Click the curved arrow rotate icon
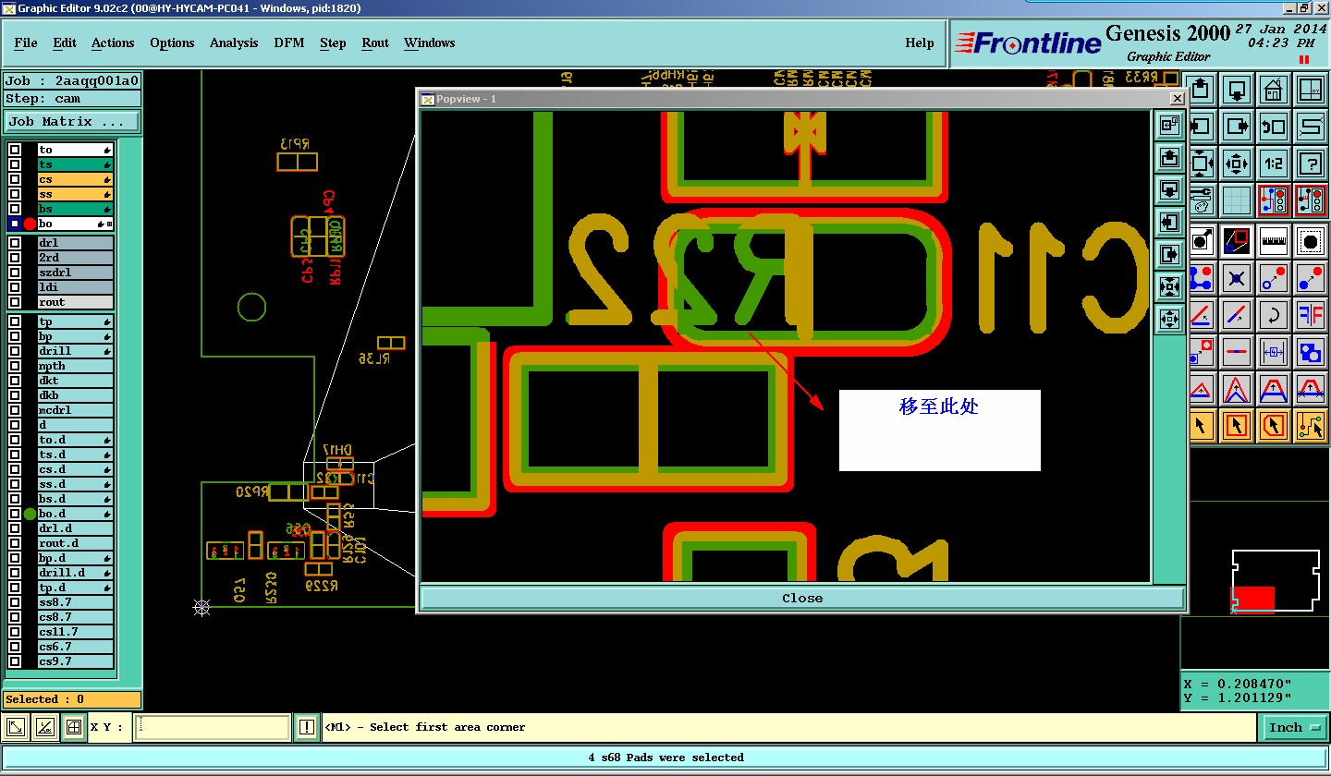This screenshot has width=1331, height=776. point(1273,315)
